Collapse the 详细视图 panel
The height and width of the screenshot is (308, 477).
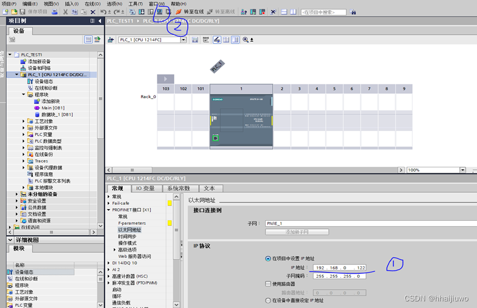coord(10,240)
